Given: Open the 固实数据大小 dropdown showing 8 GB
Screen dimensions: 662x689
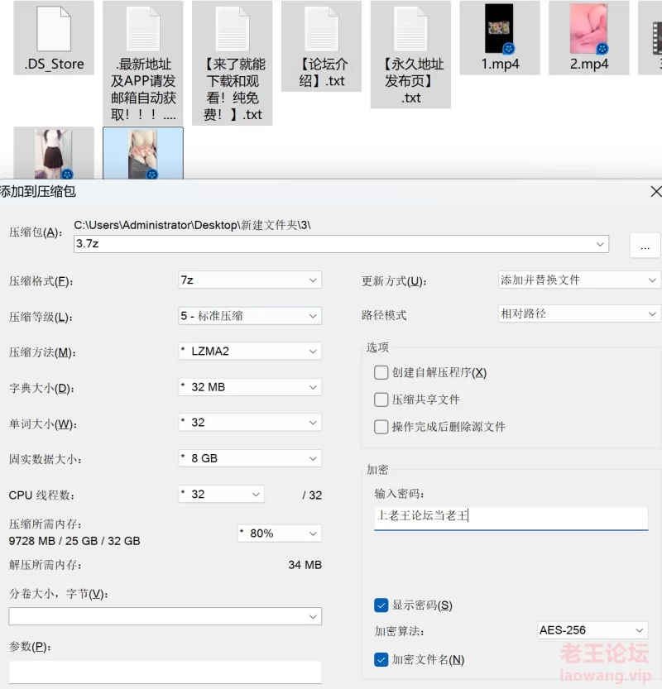Looking at the screenshot, I should pos(250,458).
